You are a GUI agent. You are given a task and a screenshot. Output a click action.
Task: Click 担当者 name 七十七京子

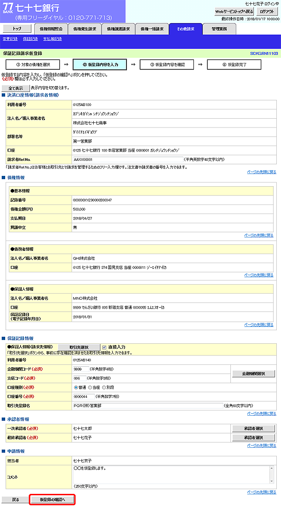point(83,460)
